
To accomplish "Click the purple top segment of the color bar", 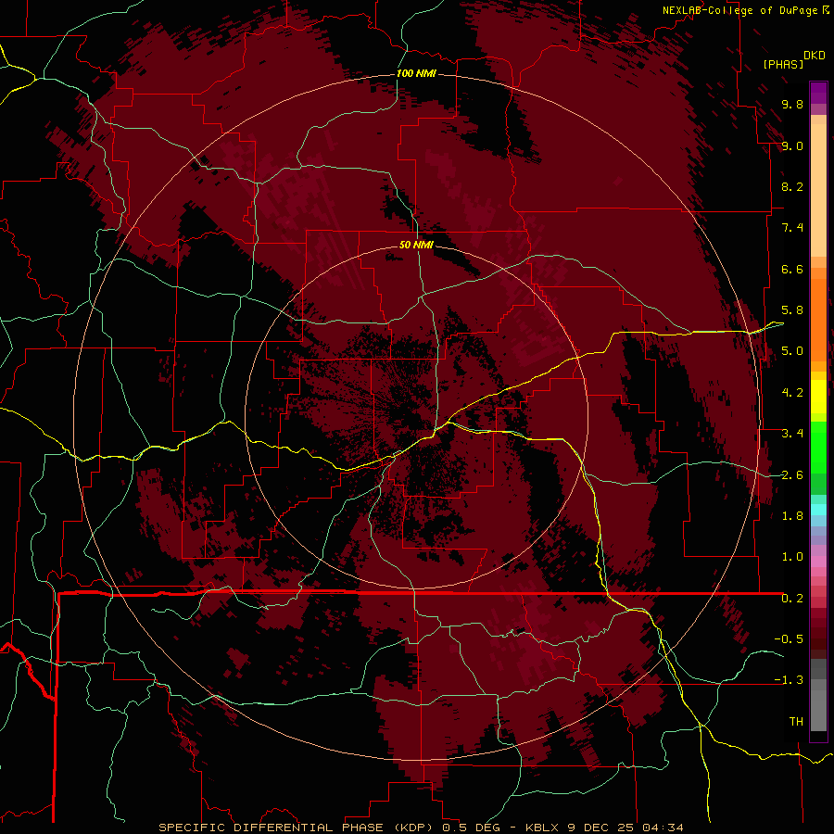I will coord(818,93).
